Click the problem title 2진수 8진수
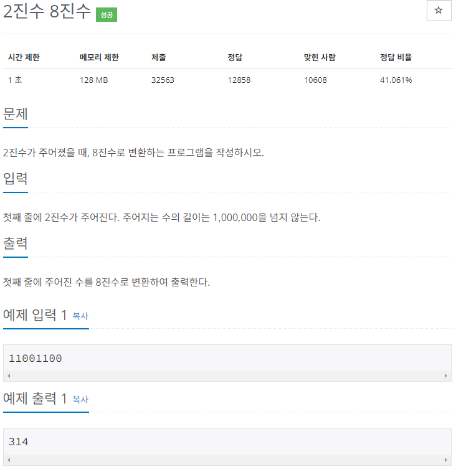The height and width of the screenshot is (472, 456). coord(47,11)
